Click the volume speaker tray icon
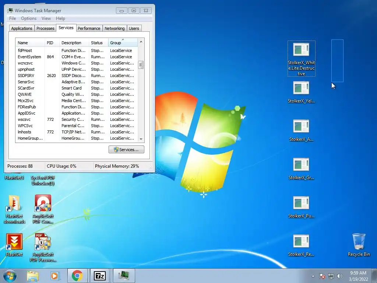 (x=340, y=276)
